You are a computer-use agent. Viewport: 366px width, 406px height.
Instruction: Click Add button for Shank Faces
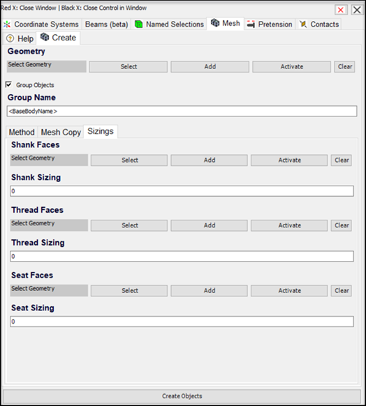[x=209, y=160]
